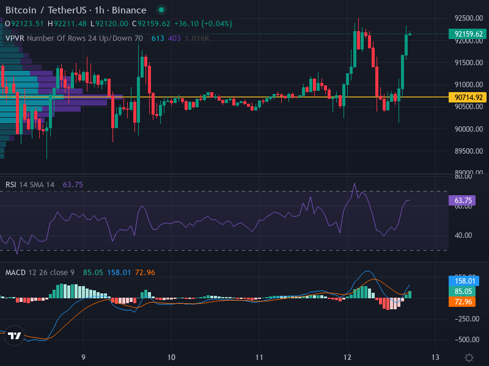The image size is (489, 366).
Task: Click date 9 on the time axis
Action: [x=83, y=357]
